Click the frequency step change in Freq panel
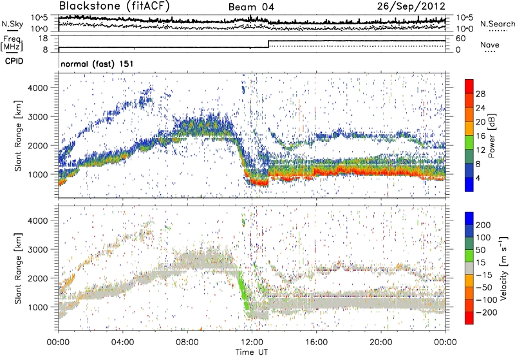Viewport: 515px width, 356px height. (x=268, y=44)
